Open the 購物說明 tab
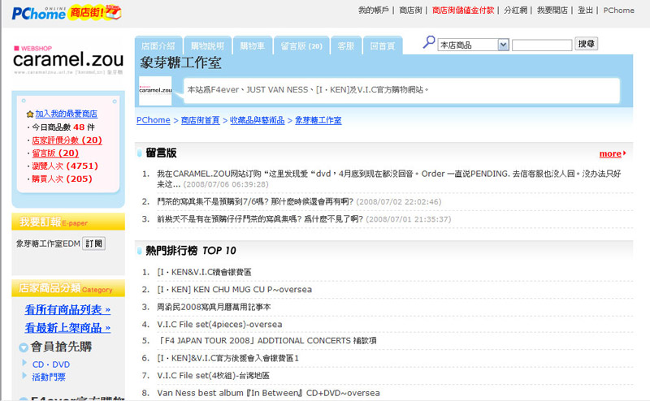The image size is (650, 401). (207, 45)
